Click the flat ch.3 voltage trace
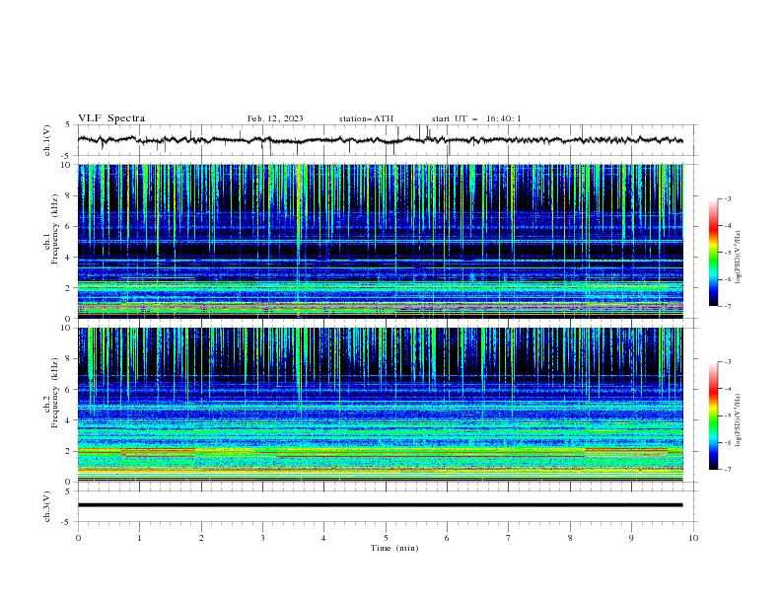 click(x=380, y=505)
